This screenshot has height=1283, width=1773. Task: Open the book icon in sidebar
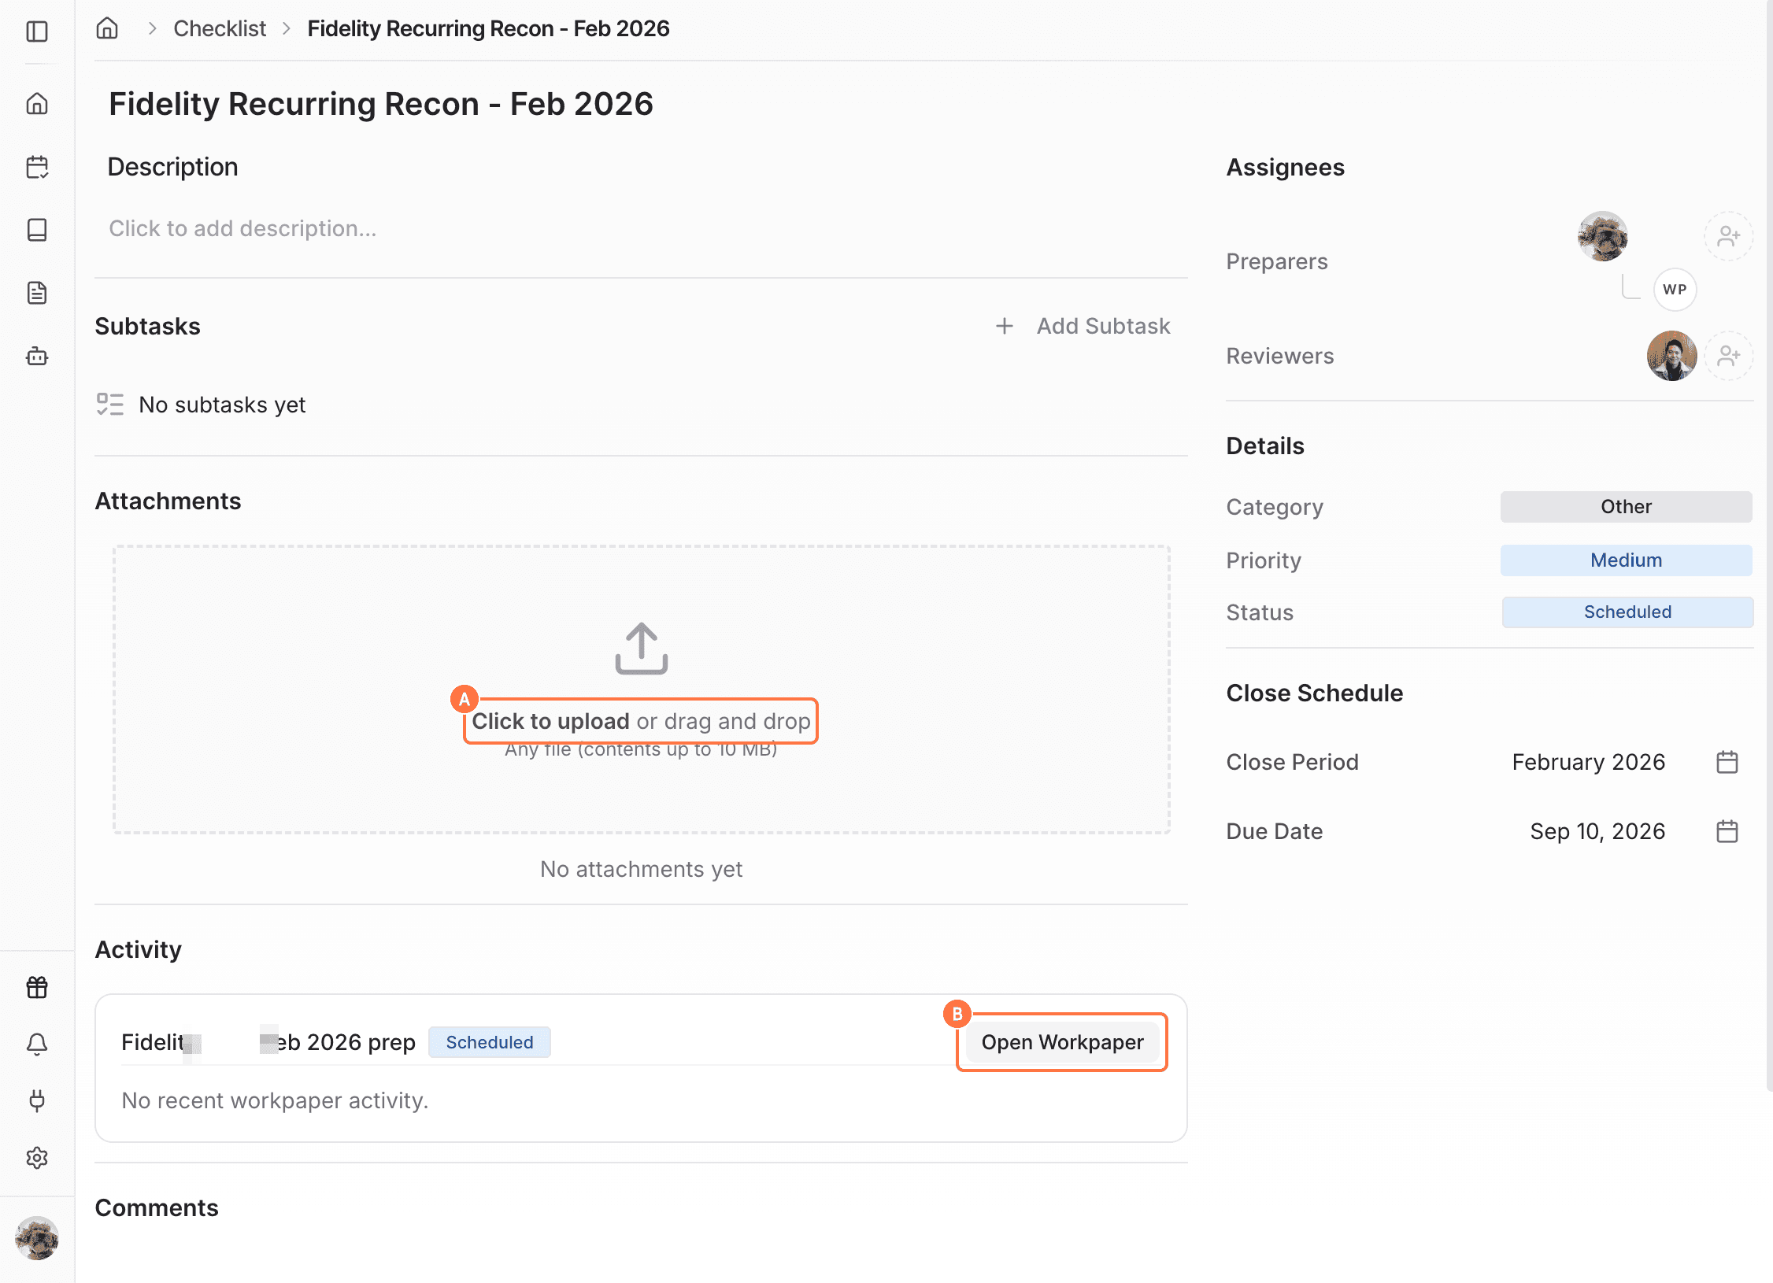coord(37,230)
